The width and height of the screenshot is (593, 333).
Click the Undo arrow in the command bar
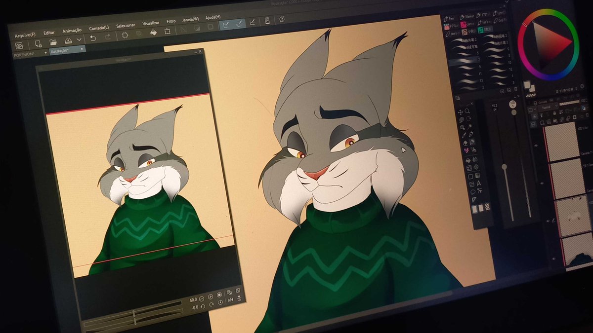(x=93, y=38)
